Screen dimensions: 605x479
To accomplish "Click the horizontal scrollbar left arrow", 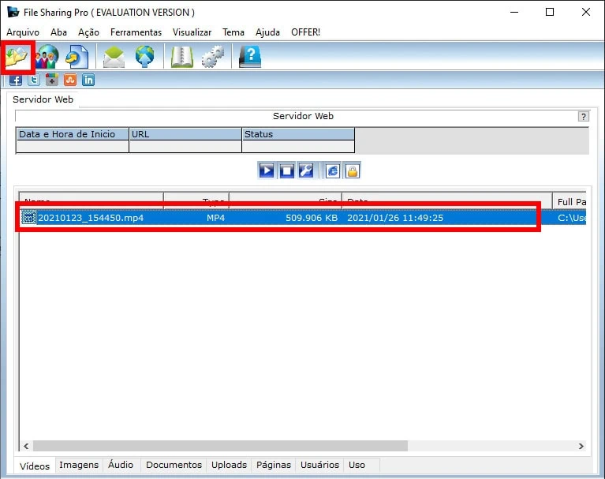I will tap(26, 446).
